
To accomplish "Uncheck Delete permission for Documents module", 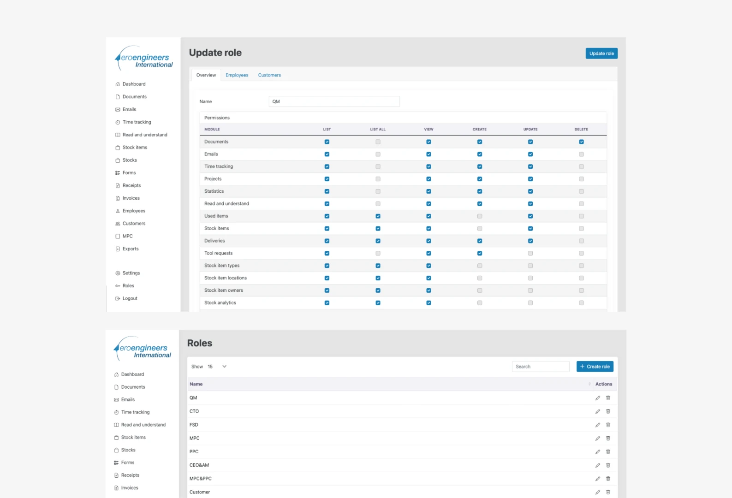I will click(x=581, y=142).
